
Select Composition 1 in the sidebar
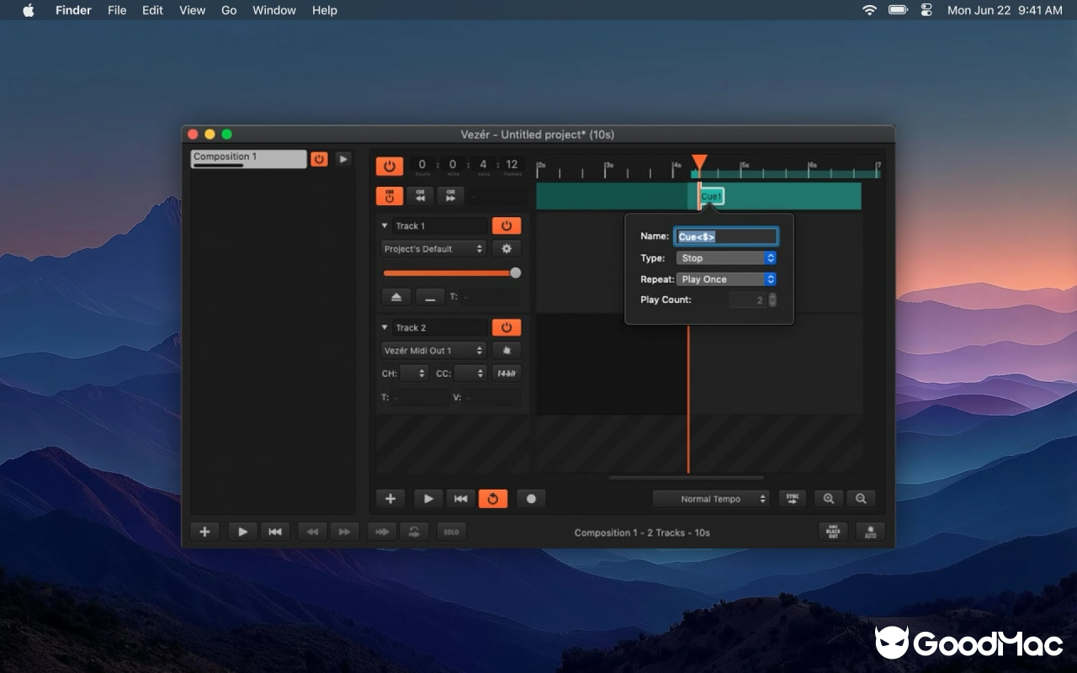click(x=248, y=159)
